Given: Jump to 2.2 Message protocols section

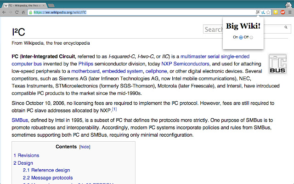Looking at the screenshot, I should coord(48,178).
